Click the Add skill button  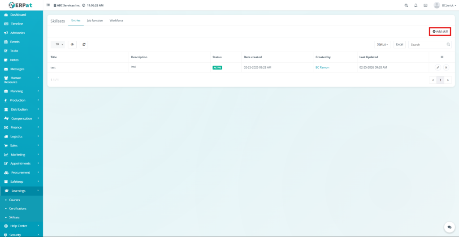[x=440, y=31]
